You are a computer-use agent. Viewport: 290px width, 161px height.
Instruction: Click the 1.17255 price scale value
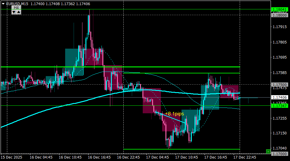[280, 118]
